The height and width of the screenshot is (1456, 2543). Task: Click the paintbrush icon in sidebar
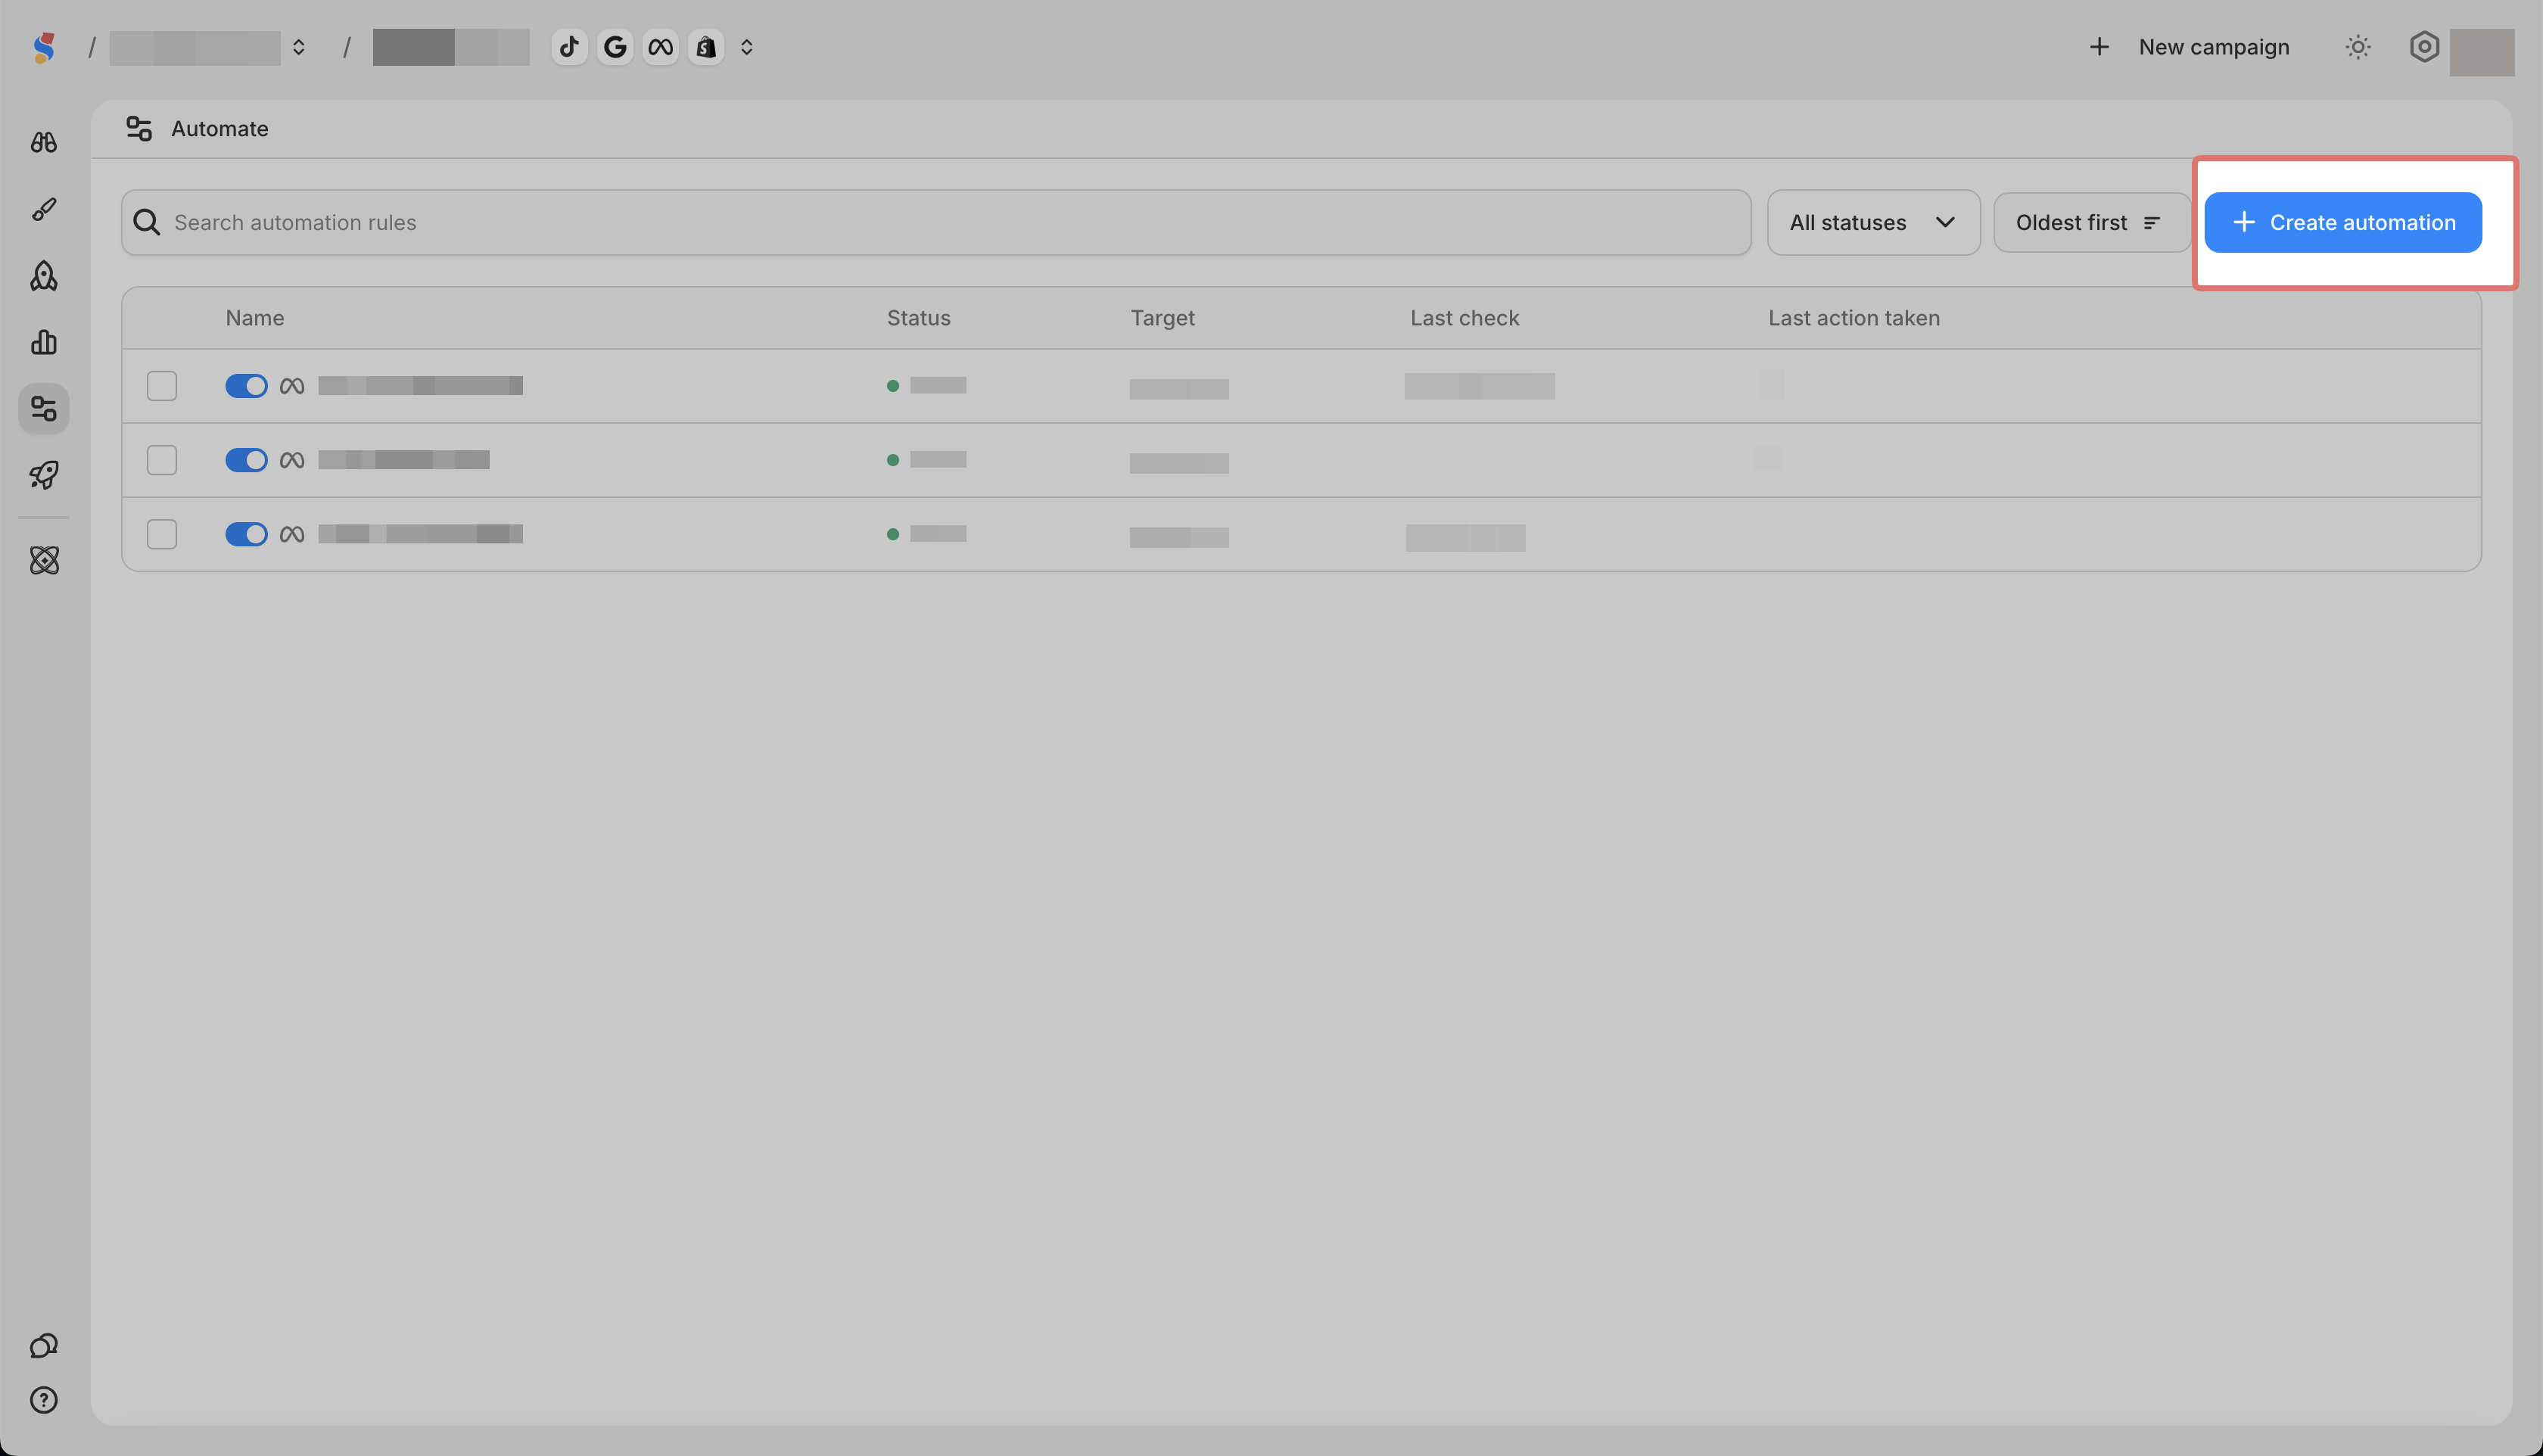43,209
